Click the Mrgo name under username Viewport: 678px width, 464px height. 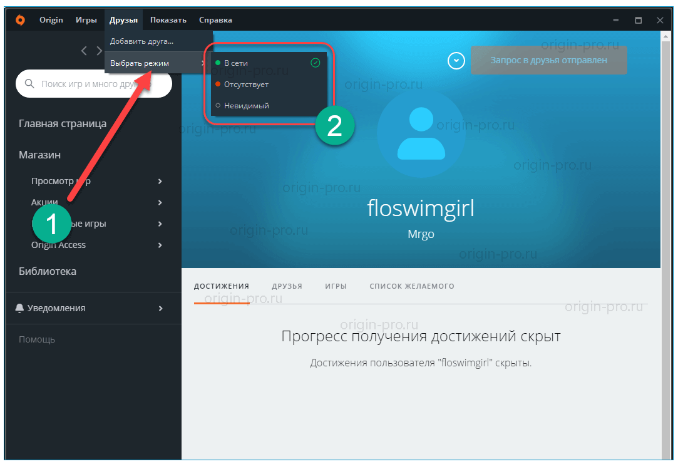[x=421, y=234]
